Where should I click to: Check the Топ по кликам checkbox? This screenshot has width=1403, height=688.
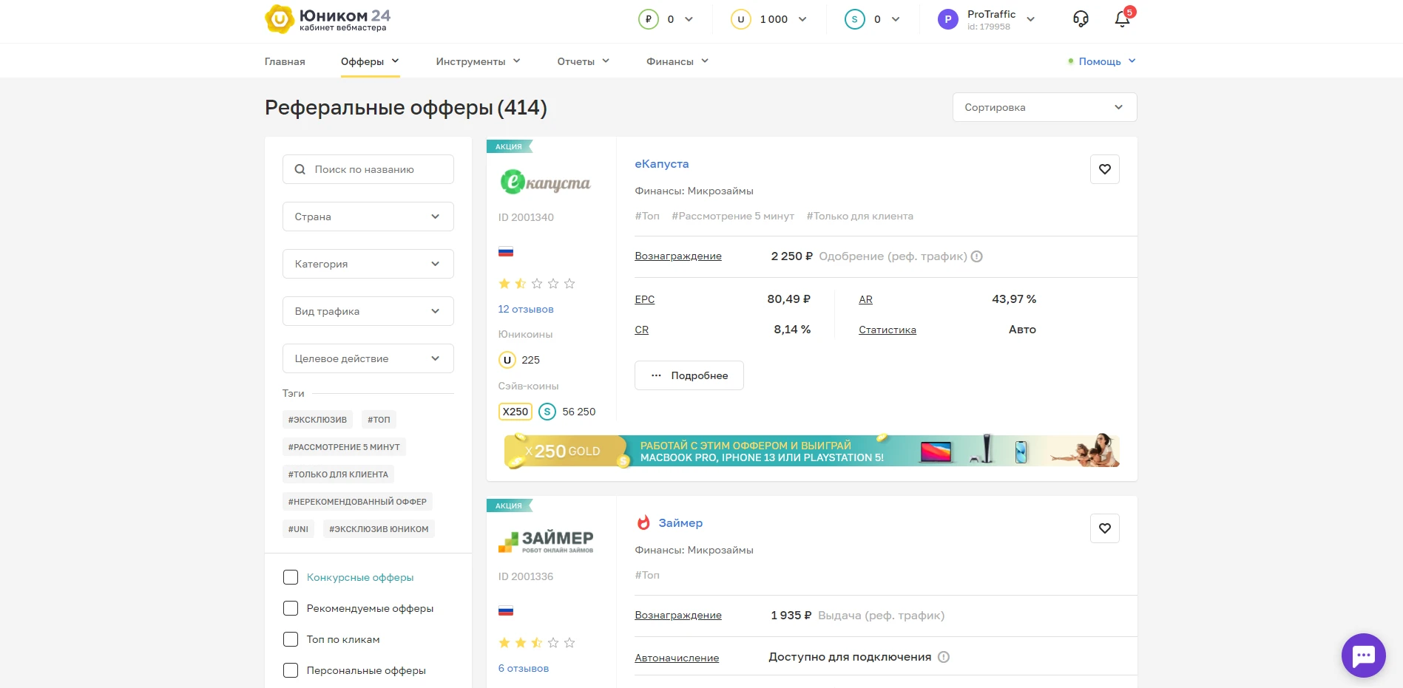point(291,639)
